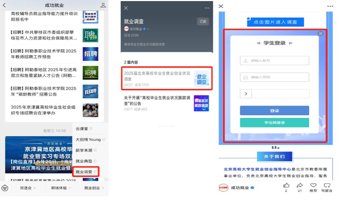Open 大创榜 Young menu entry
Screen dimensions: 347x207
pyautogui.click(x=89, y=139)
